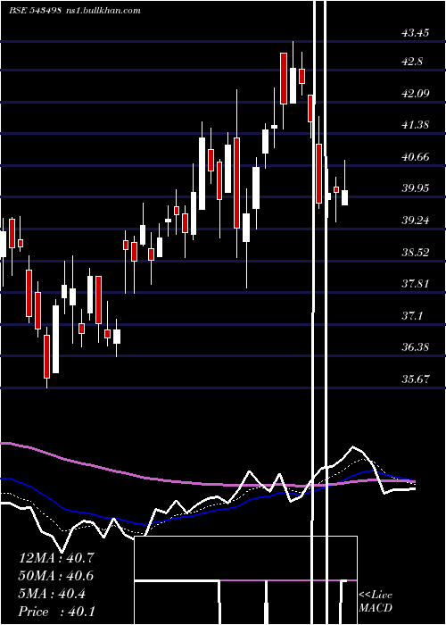The height and width of the screenshot is (625, 446).
Task: Click the lowest red candlestick near 35.67
Action: click(x=47, y=356)
